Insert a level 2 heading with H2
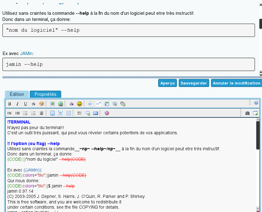The image size is (262, 212). click(18, 113)
